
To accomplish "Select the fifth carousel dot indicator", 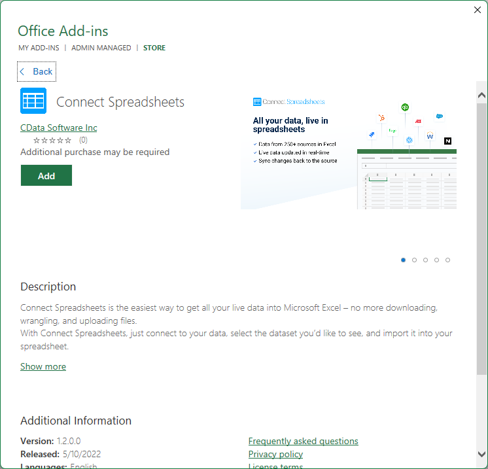I will pyautogui.click(x=447, y=260).
